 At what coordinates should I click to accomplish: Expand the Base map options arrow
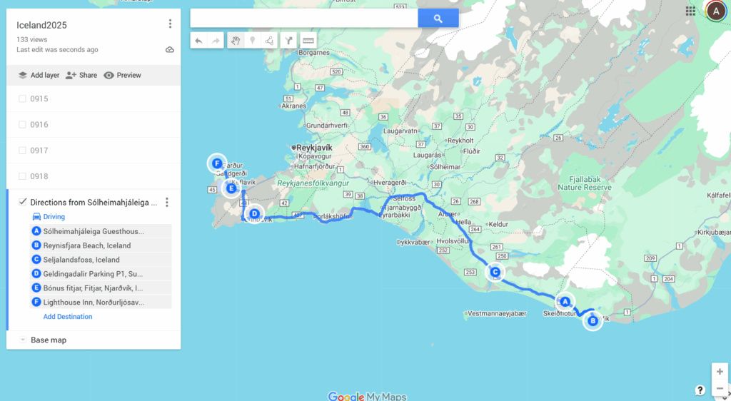(22, 340)
